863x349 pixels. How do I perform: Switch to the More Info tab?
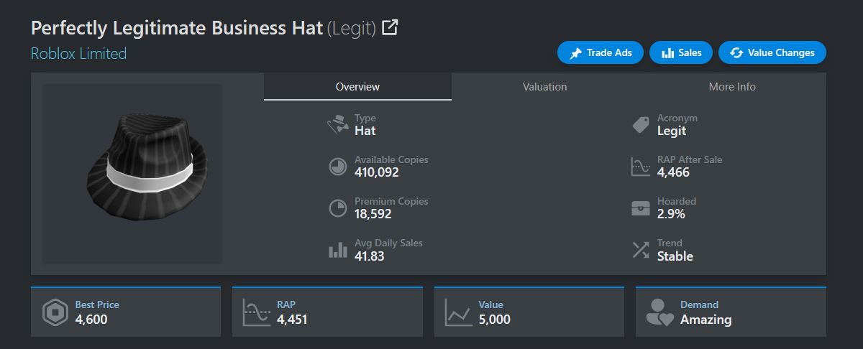point(732,86)
